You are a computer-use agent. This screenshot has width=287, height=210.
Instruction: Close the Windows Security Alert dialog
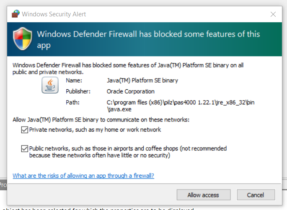[x=273, y=14]
